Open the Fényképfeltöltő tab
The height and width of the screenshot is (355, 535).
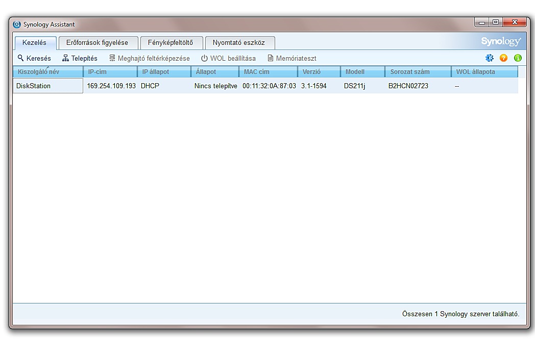pyautogui.click(x=171, y=43)
